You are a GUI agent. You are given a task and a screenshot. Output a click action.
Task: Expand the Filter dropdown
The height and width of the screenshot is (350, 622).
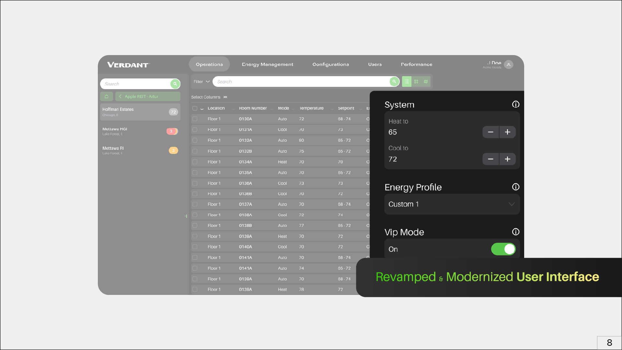[202, 82]
